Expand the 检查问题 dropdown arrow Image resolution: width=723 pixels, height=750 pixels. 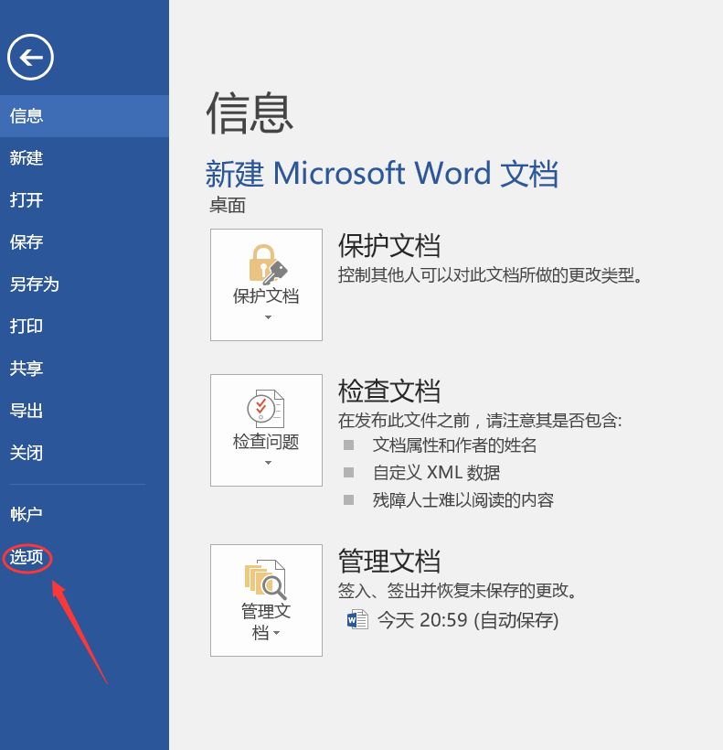(268, 463)
